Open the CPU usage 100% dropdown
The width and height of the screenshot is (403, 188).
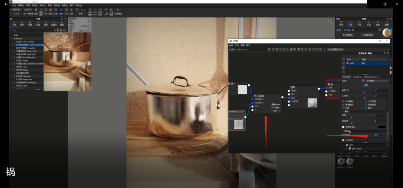tap(28, 9)
